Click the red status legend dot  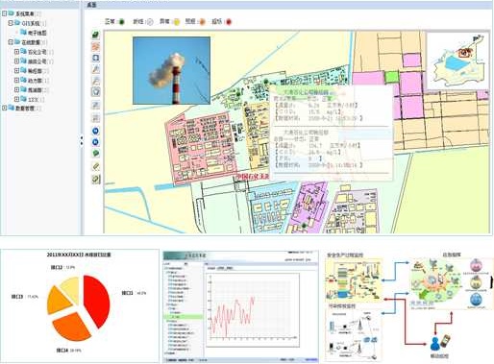(229, 22)
